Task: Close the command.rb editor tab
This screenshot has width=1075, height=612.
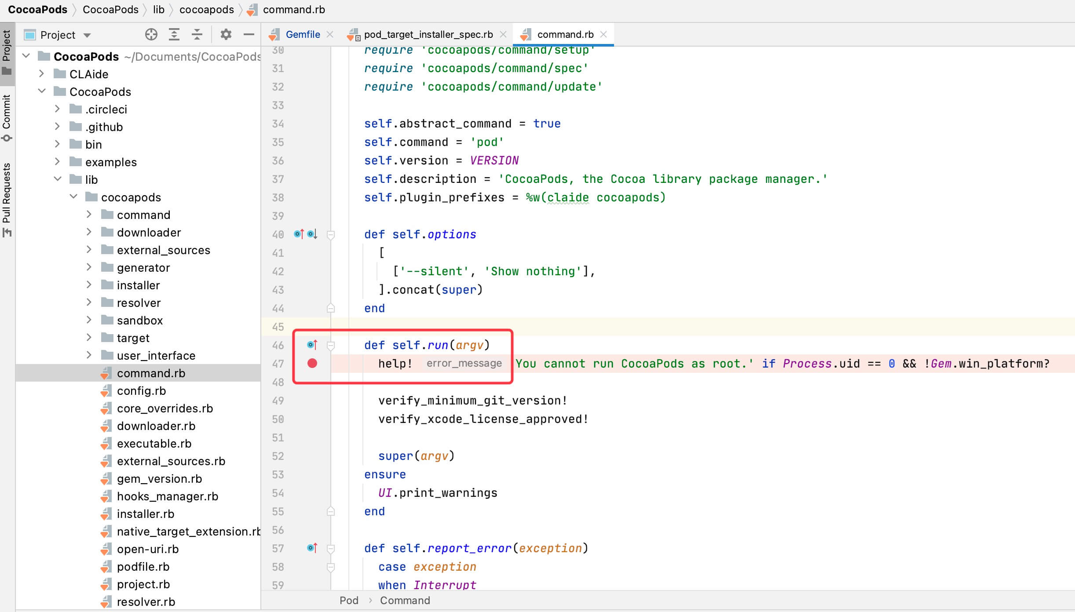Action: click(603, 34)
